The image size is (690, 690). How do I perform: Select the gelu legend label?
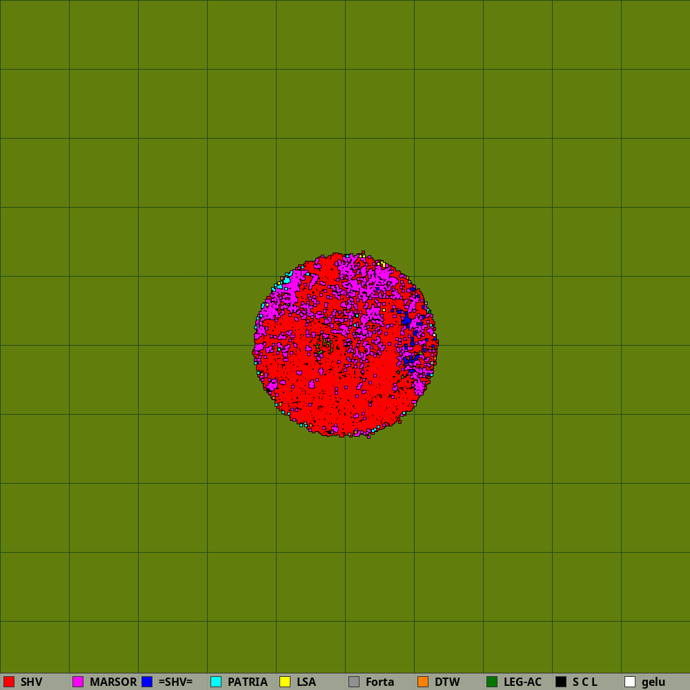click(653, 682)
